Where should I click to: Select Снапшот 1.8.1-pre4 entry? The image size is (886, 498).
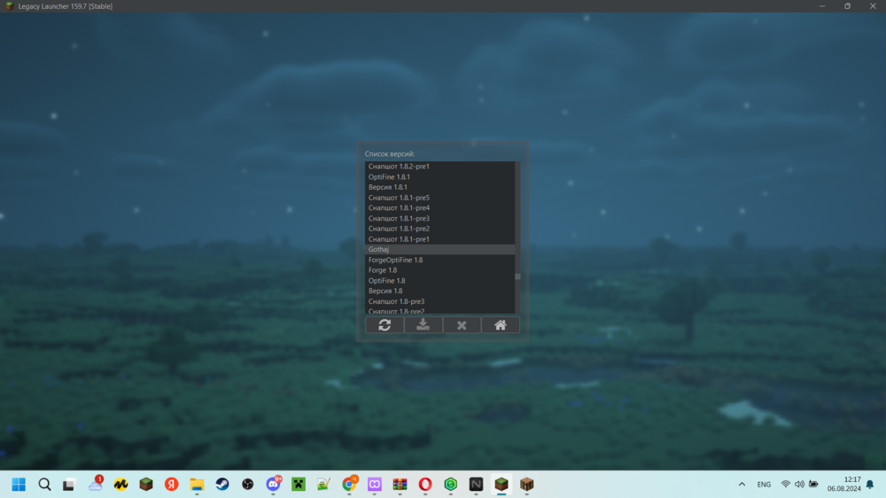439,208
